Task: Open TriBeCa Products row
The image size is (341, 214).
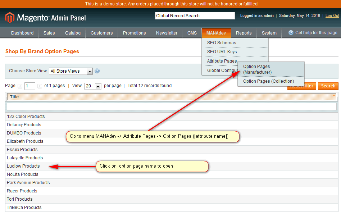Action: (172, 208)
